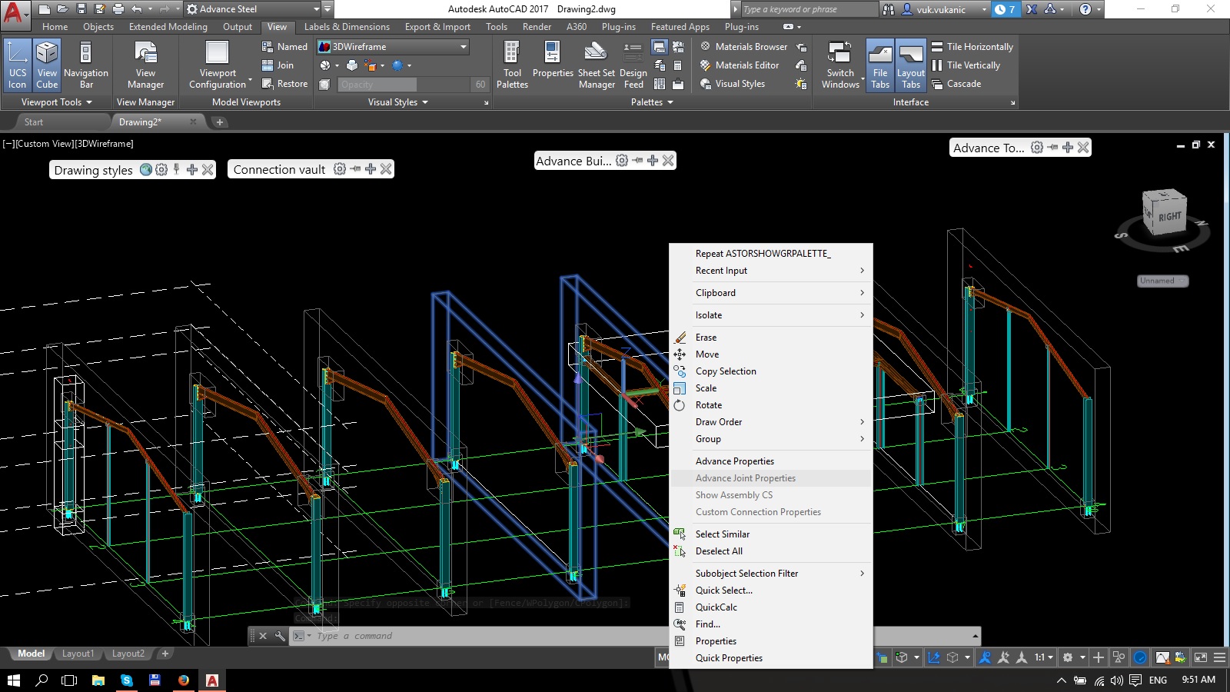Select Deselect All in the context menu
The height and width of the screenshot is (692, 1230).
[719, 551]
